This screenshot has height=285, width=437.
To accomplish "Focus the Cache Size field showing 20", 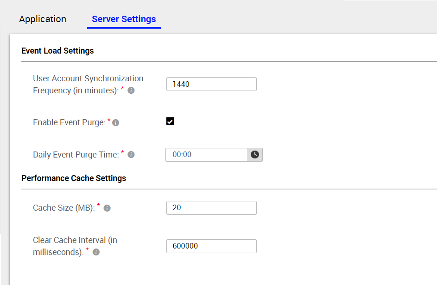I will click(x=211, y=208).
